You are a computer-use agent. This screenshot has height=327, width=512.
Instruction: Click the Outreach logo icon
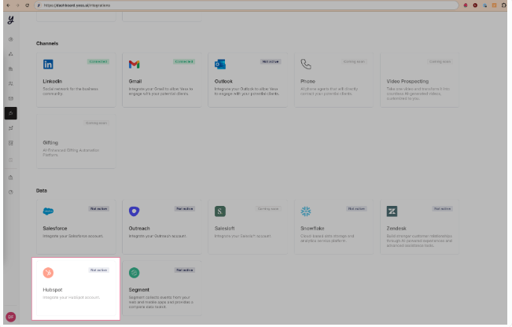pos(134,211)
